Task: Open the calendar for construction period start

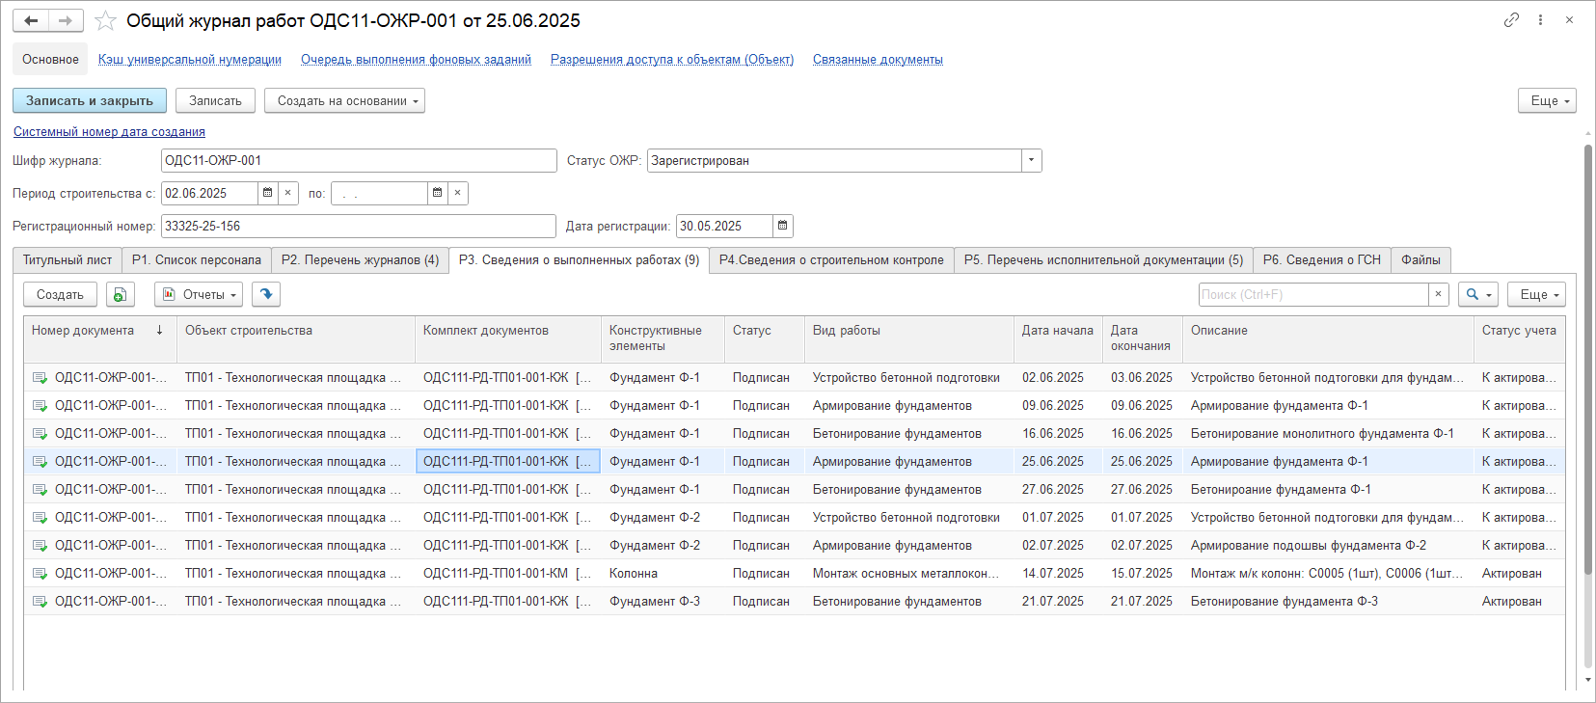Action: 268,193
